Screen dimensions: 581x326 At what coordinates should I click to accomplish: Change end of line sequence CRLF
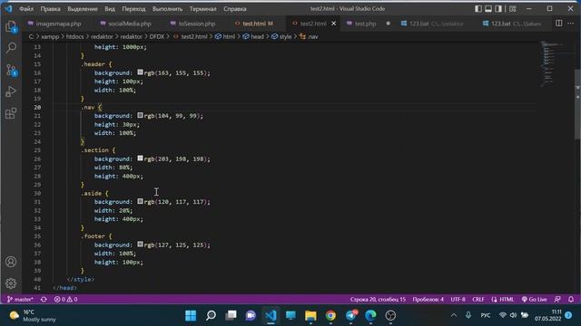tap(478, 300)
